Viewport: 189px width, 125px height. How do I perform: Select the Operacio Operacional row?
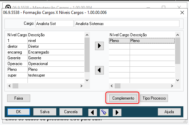pos(45,64)
